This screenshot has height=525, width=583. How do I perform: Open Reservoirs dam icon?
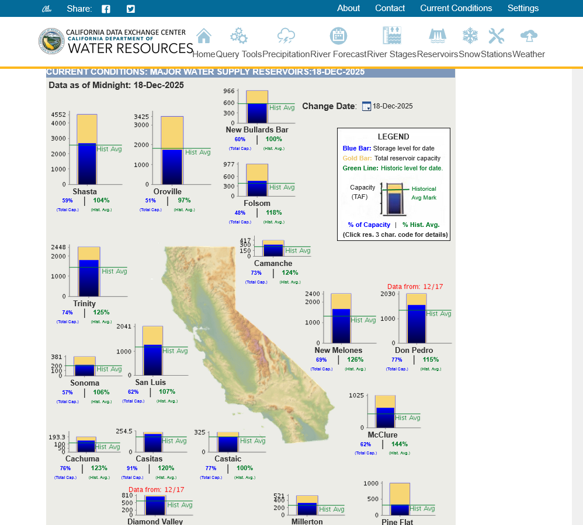[437, 36]
